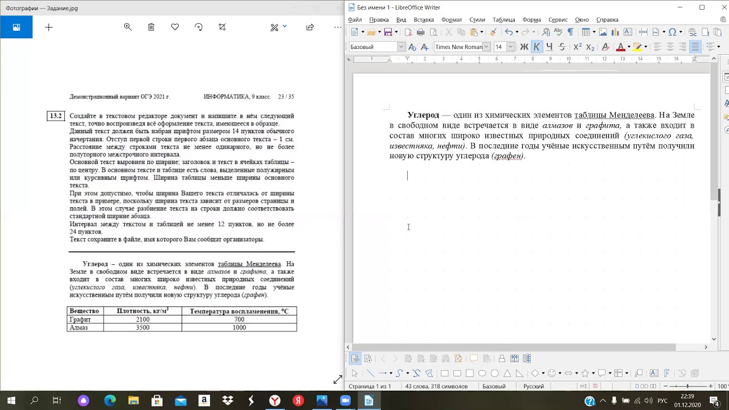The height and width of the screenshot is (410, 729).
Task: Click the zoom slider in Writer status bar
Action: pyautogui.click(x=687, y=386)
